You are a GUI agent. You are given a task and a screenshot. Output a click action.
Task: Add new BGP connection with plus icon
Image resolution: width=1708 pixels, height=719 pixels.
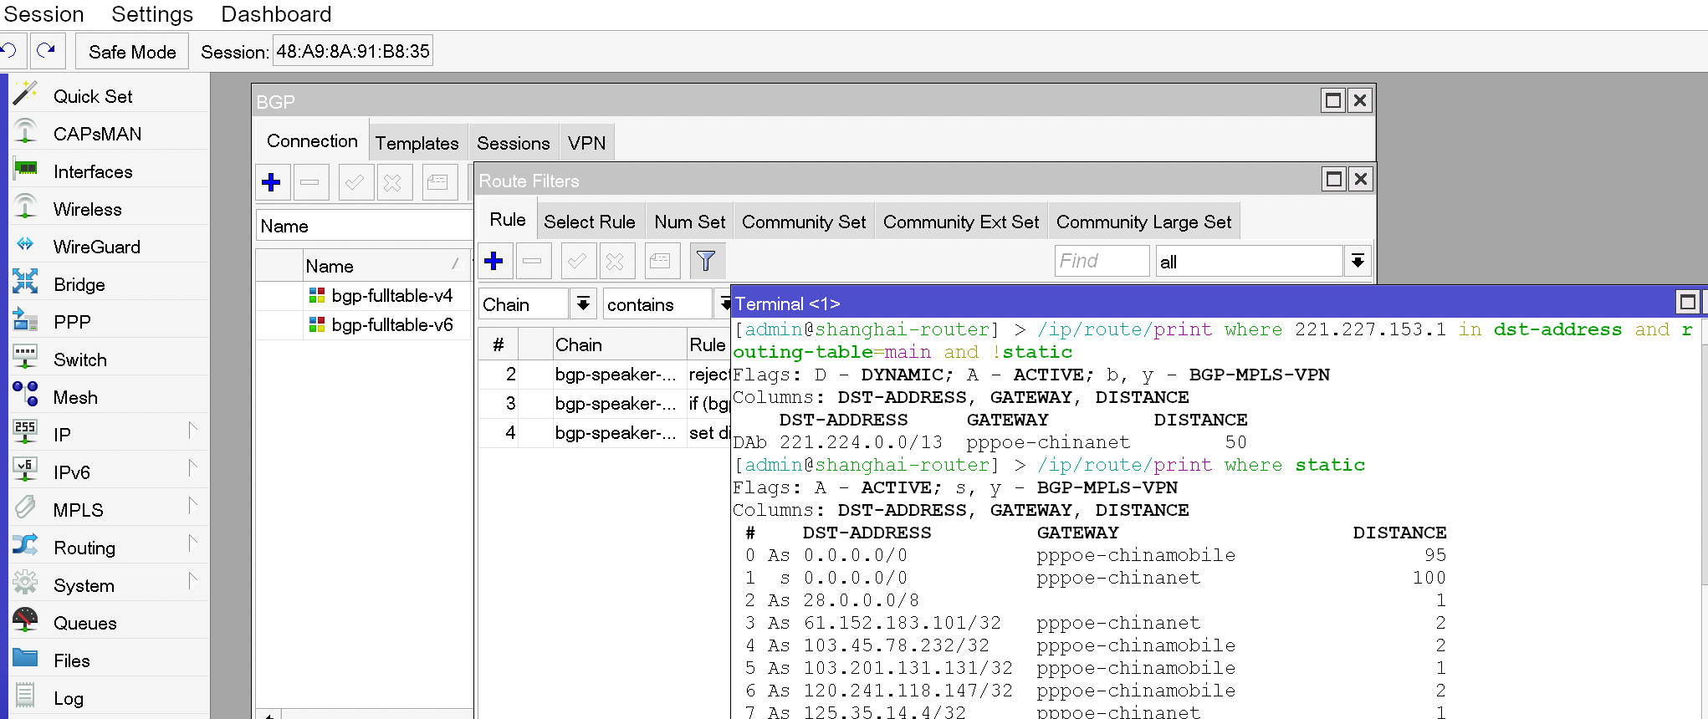(272, 182)
